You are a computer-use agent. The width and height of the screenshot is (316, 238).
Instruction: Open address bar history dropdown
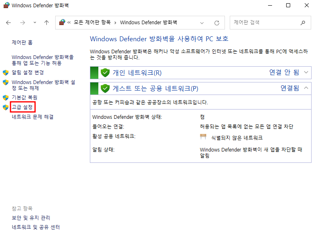coord(202,23)
